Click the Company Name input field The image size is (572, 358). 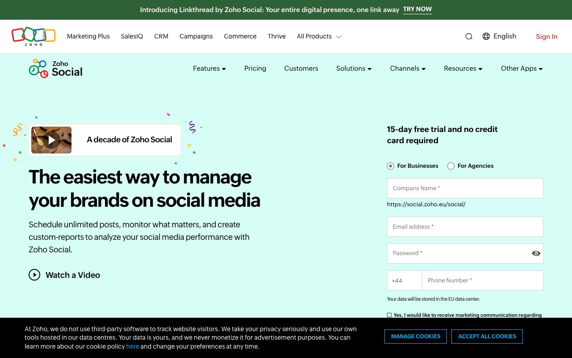[x=465, y=188]
